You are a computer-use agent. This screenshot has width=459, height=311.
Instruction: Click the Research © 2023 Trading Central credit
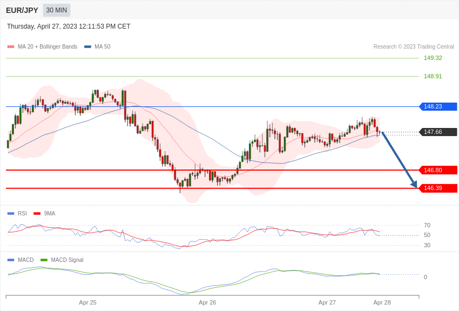point(414,47)
